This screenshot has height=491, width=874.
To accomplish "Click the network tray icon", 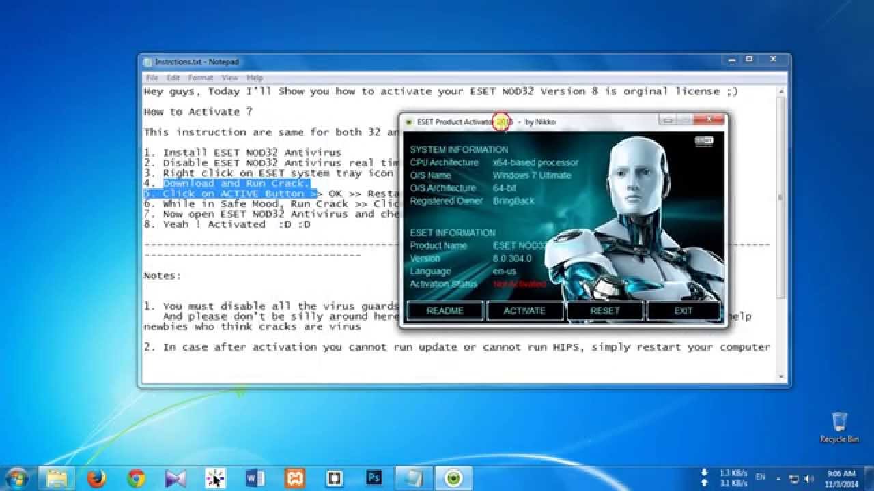I will [x=794, y=478].
